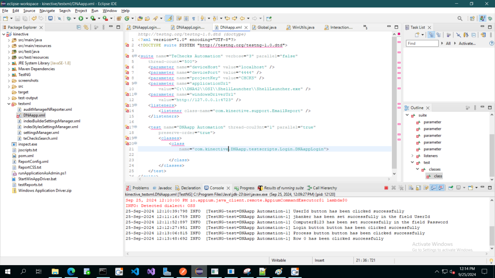Click the Find field in Task List

tap(422, 43)
